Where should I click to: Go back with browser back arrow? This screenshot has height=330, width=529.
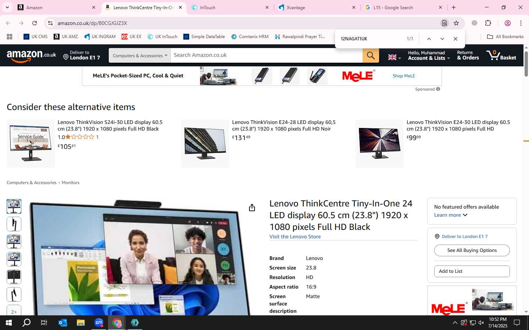[8, 23]
